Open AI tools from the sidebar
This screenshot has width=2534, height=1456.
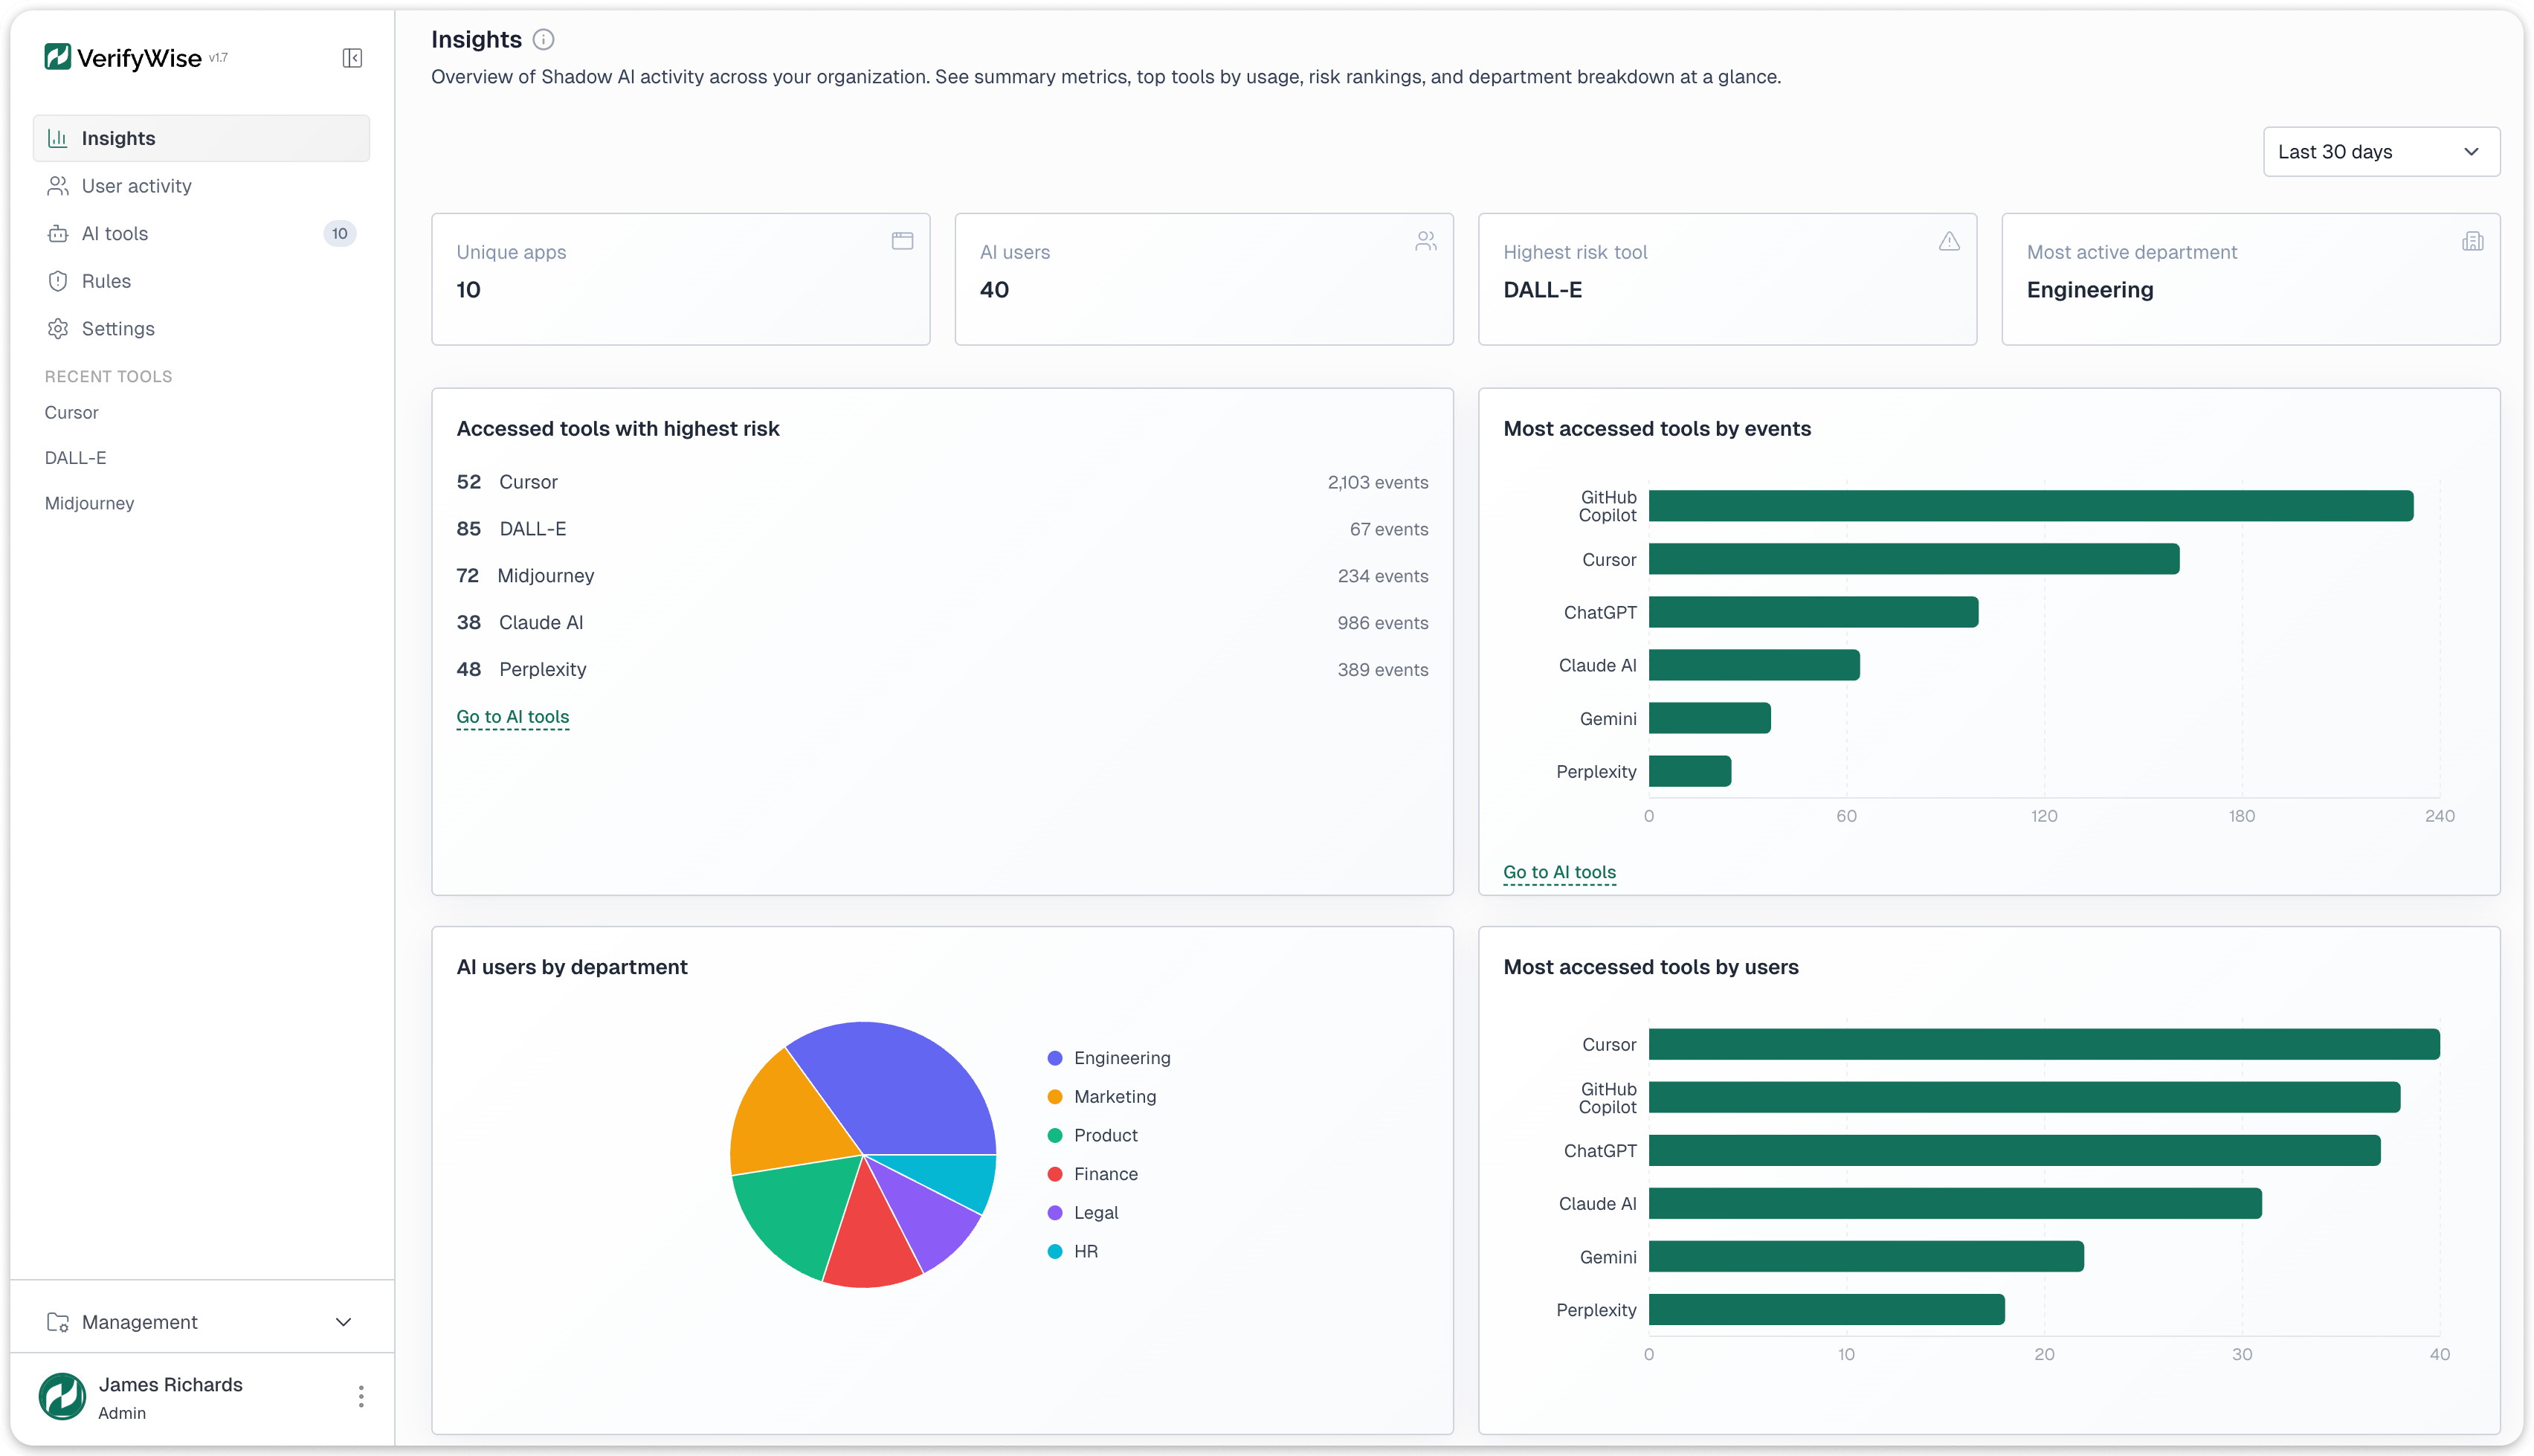[x=114, y=233]
